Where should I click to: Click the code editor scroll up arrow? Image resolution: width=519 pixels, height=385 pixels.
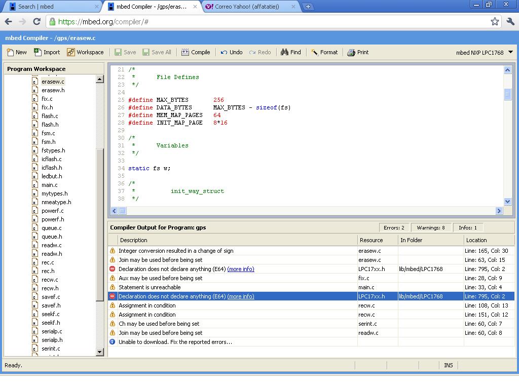tap(507, 70)
